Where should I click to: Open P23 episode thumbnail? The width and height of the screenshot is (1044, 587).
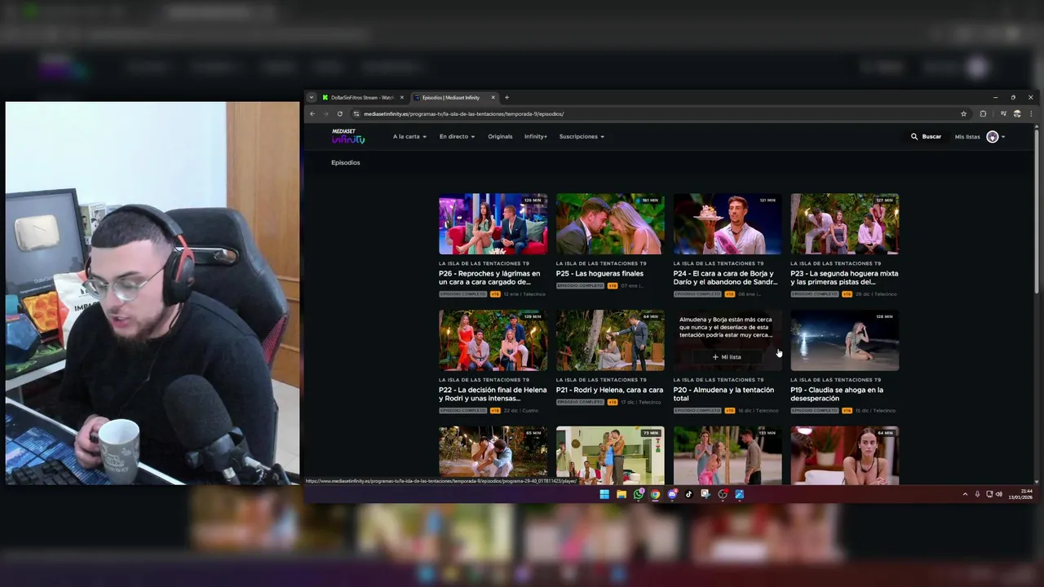tap(845, 224)
